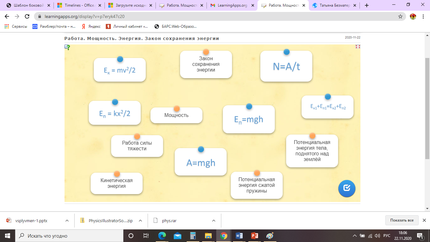Open PowerPoint from taskbar
Viewport: 430px width, 242px height.
click(x=255, y=235)
